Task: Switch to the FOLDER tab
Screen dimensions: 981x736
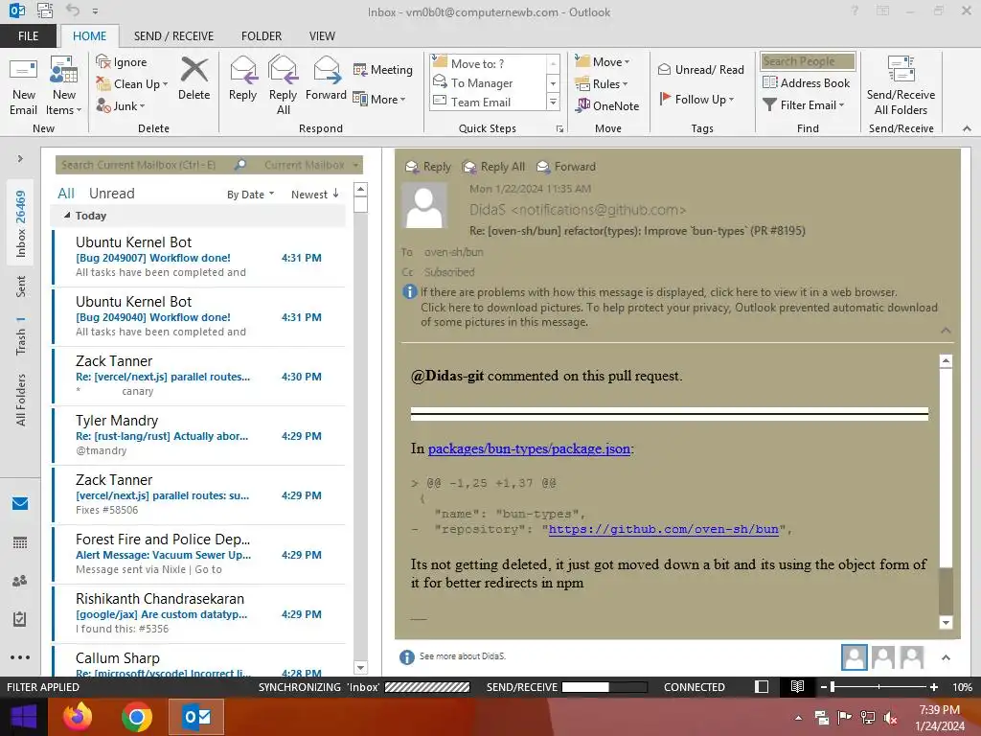Action: click(262, 35)
